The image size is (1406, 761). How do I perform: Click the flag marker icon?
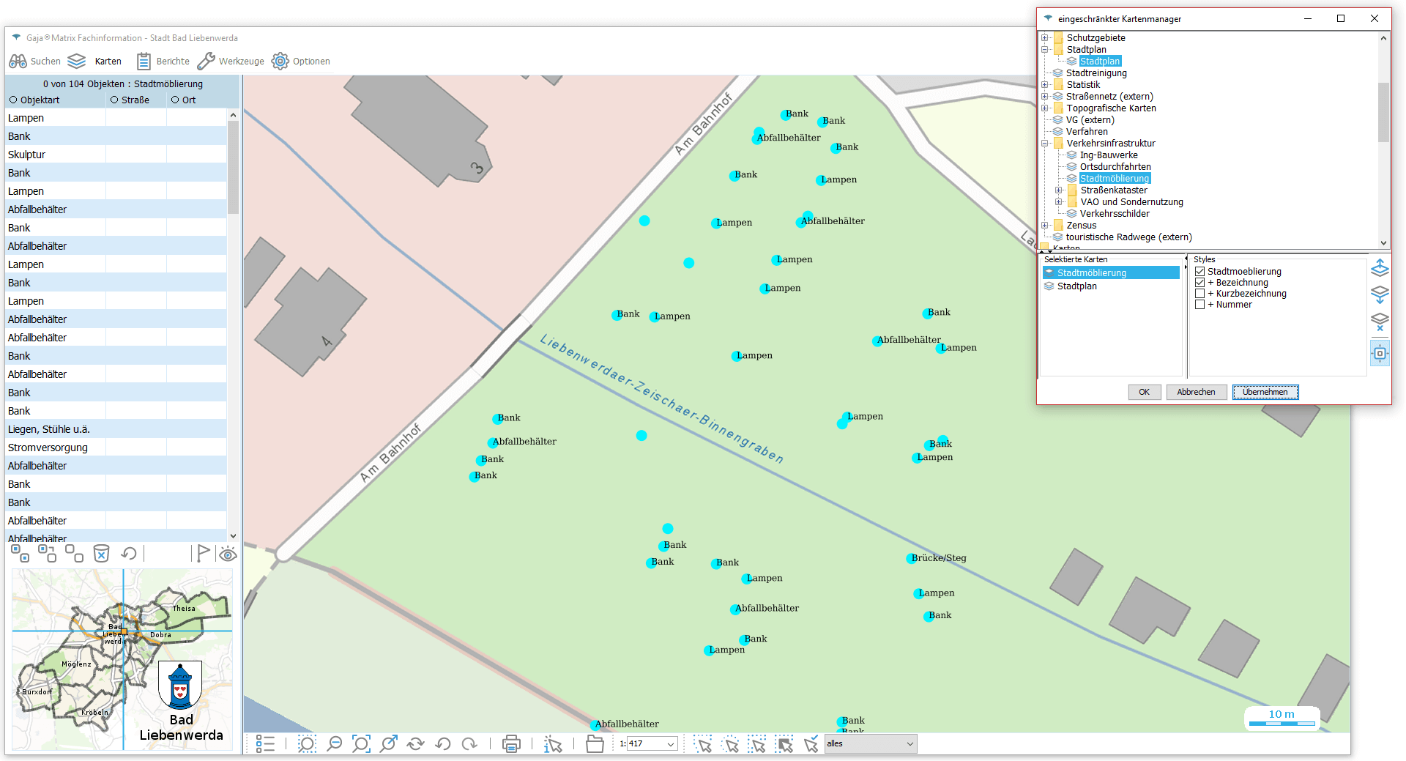[203, 553]
